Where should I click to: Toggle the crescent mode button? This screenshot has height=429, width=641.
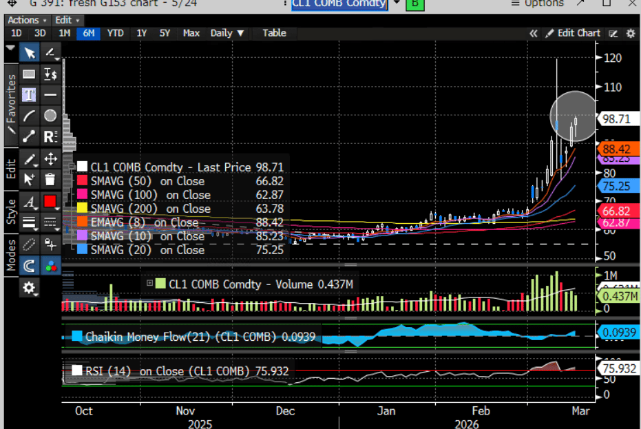[30, 265]
